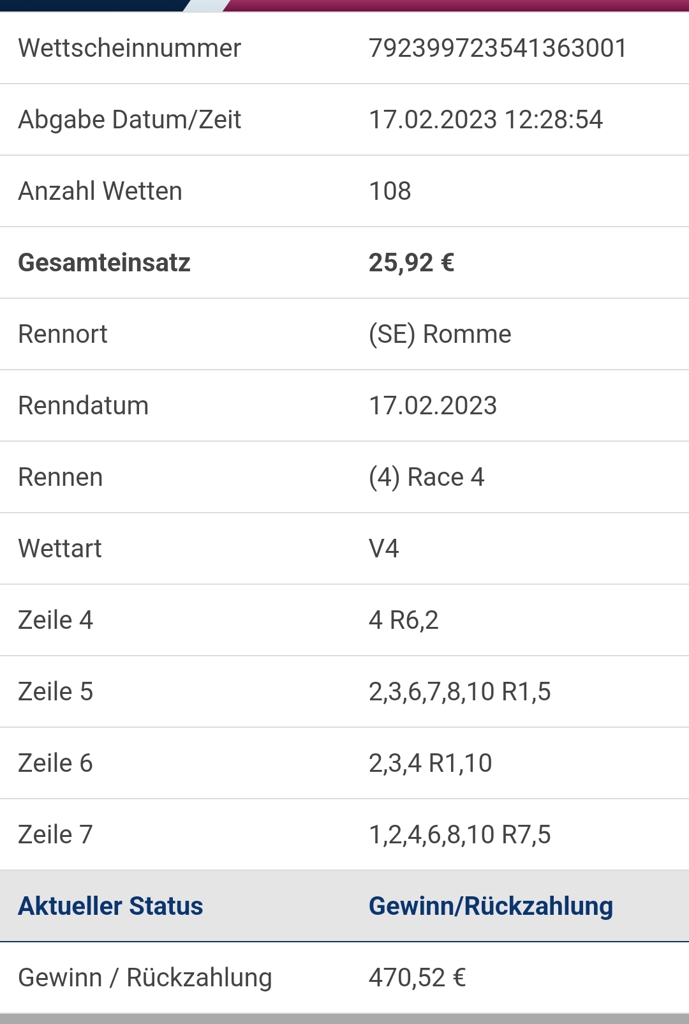Tap the Rennort value (SE) Romme

(x=440, y=335)
